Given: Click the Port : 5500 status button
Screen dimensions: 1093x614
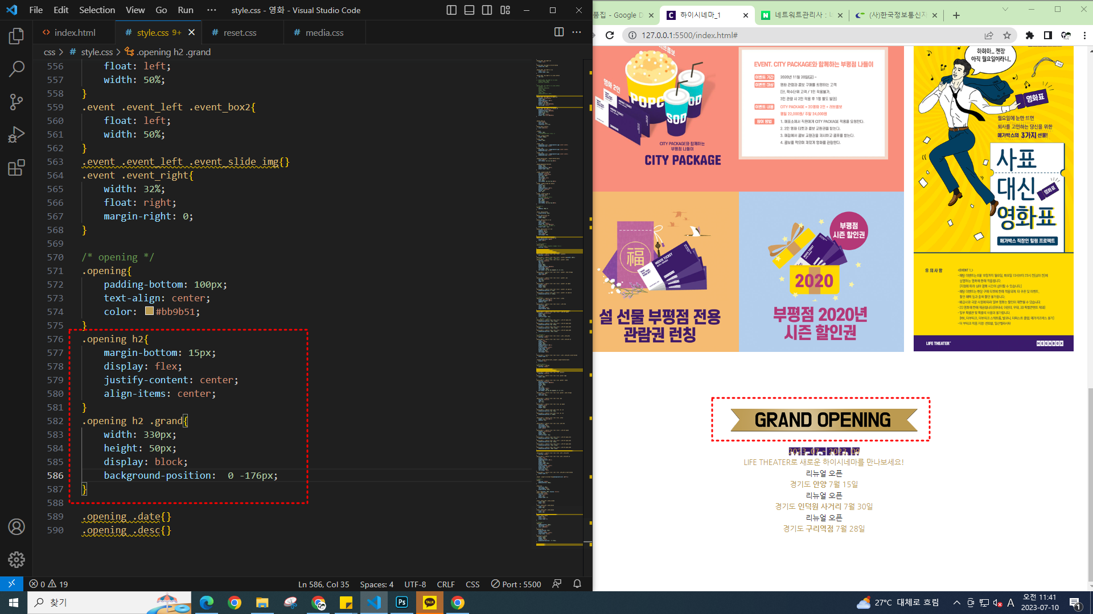Looking at the screenshot, I should tap(516, 584).
